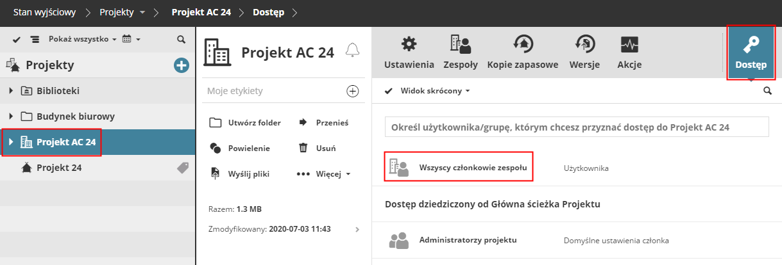
Task: Click the notification bell for Projekt AC 24
Action: 352,51
